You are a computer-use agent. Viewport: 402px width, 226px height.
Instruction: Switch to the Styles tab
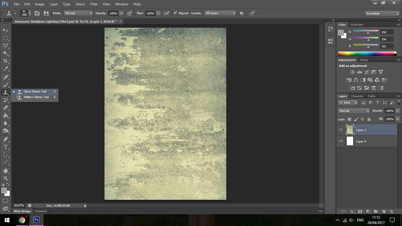364,60
